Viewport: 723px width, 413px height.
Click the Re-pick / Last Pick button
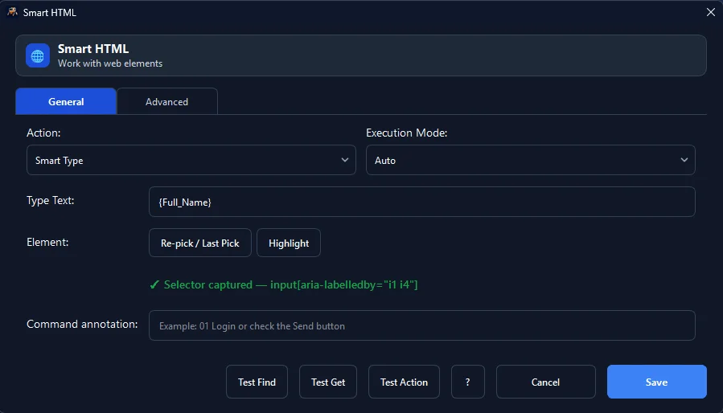pyautogui.click(x=200, y=243)
